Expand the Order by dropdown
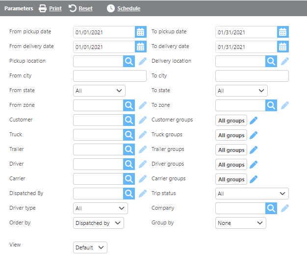Screen dimensions: 307x271 (x=98, y=223)
